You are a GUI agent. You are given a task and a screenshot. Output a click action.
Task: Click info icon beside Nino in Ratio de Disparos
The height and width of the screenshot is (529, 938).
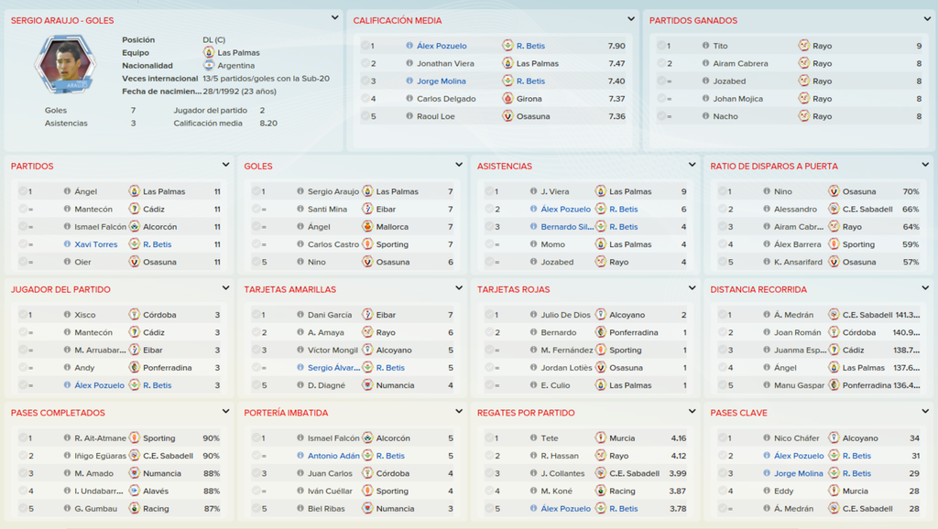click(x=767, y=191)
